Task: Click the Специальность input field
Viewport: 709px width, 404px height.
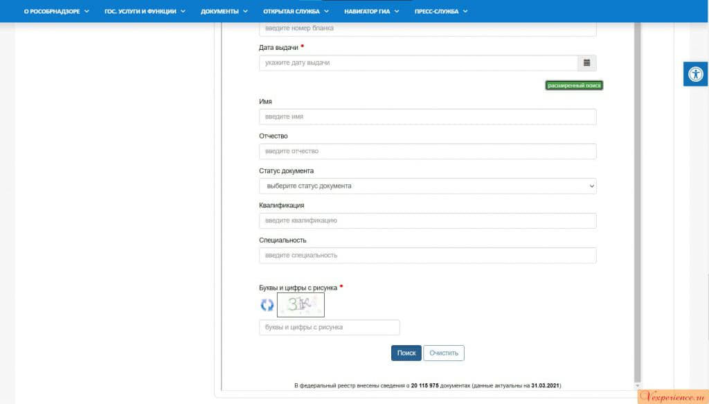Action: [427, 256]
